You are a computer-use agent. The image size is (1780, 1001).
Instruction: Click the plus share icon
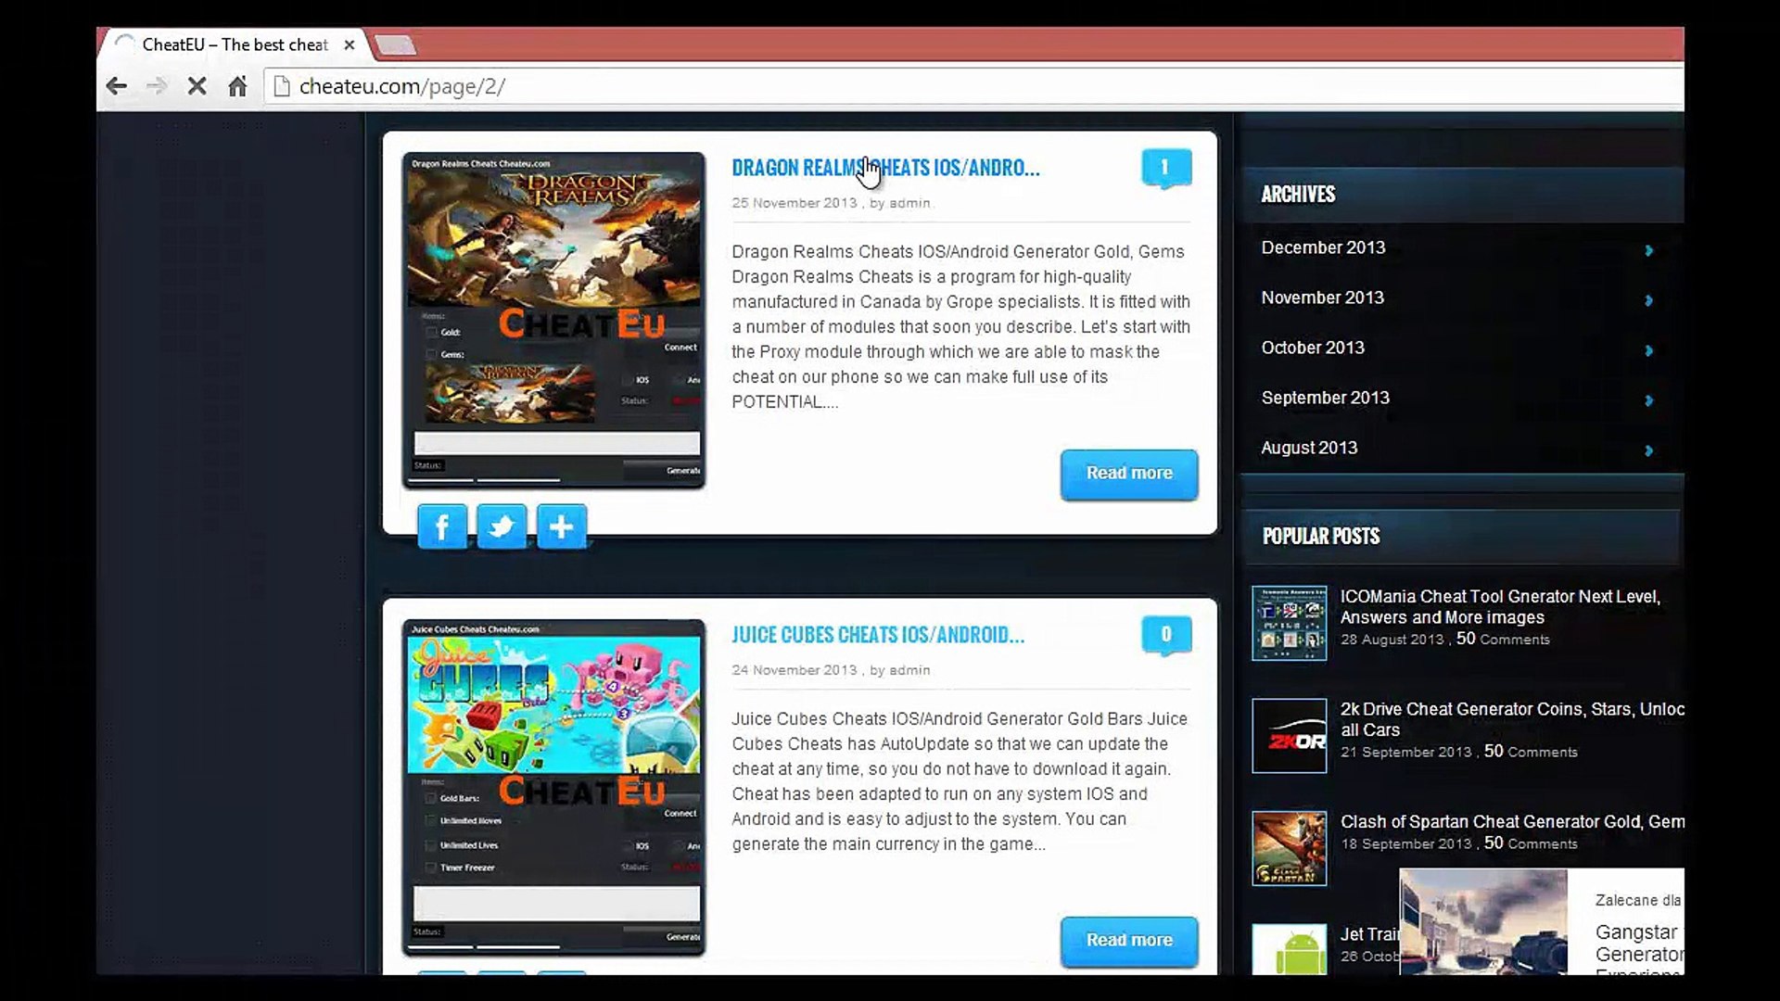point(561,526)
